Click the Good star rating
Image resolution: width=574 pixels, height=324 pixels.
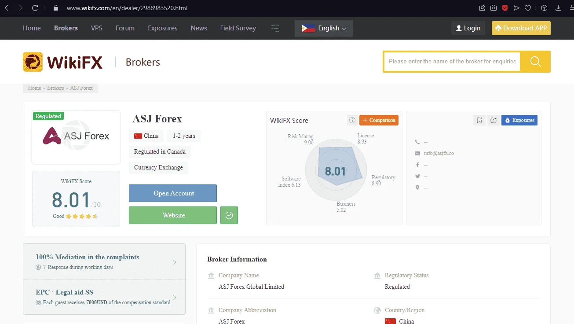[x=76, y=216]
